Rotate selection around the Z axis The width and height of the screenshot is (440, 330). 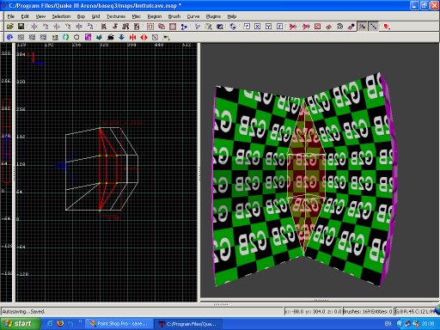[x=90, y=27]
